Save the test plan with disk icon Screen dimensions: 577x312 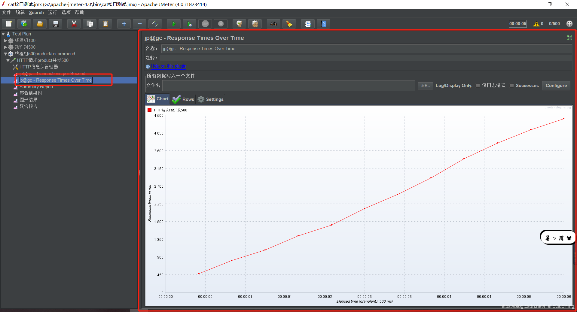point(55,24)
